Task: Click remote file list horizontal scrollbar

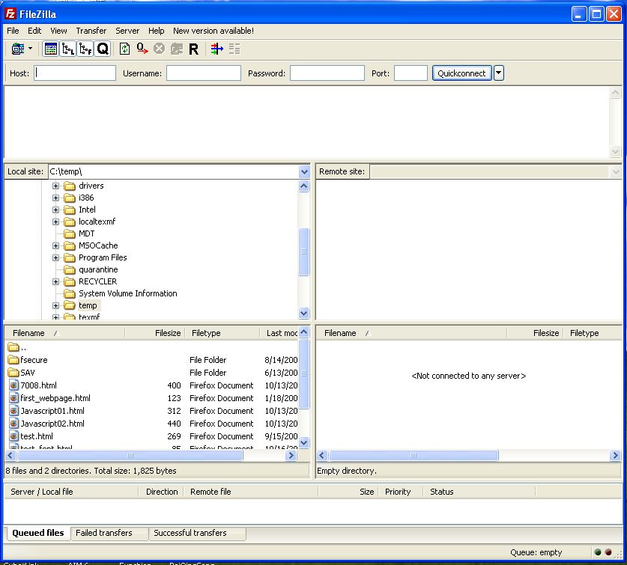Action: click(x=413, y=456)
